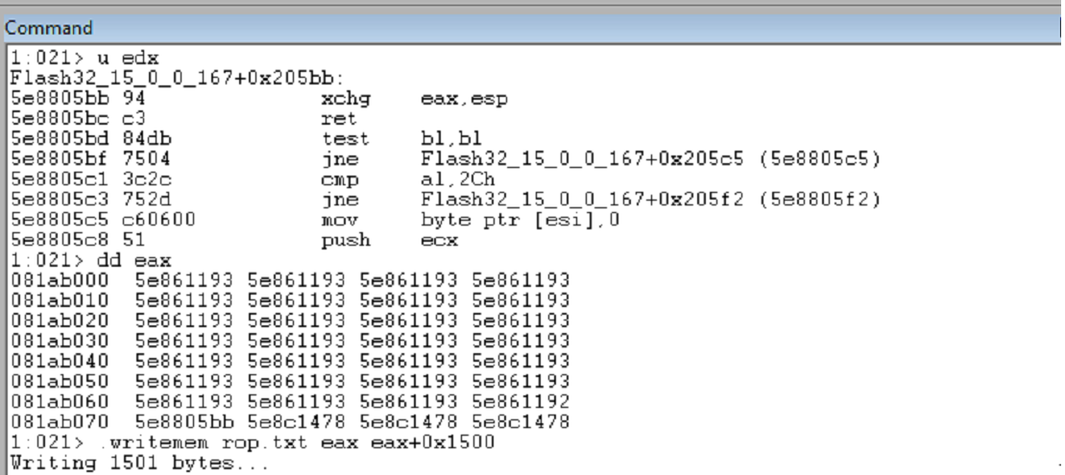1065x475 pixels.
Task: Click memory address 081ab000
Action: (60, 280)
